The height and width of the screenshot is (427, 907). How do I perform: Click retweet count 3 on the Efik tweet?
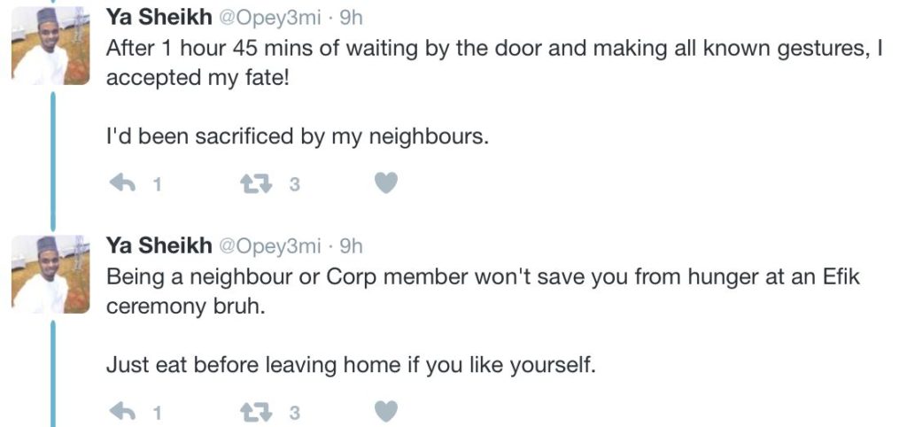pos(295,413)
